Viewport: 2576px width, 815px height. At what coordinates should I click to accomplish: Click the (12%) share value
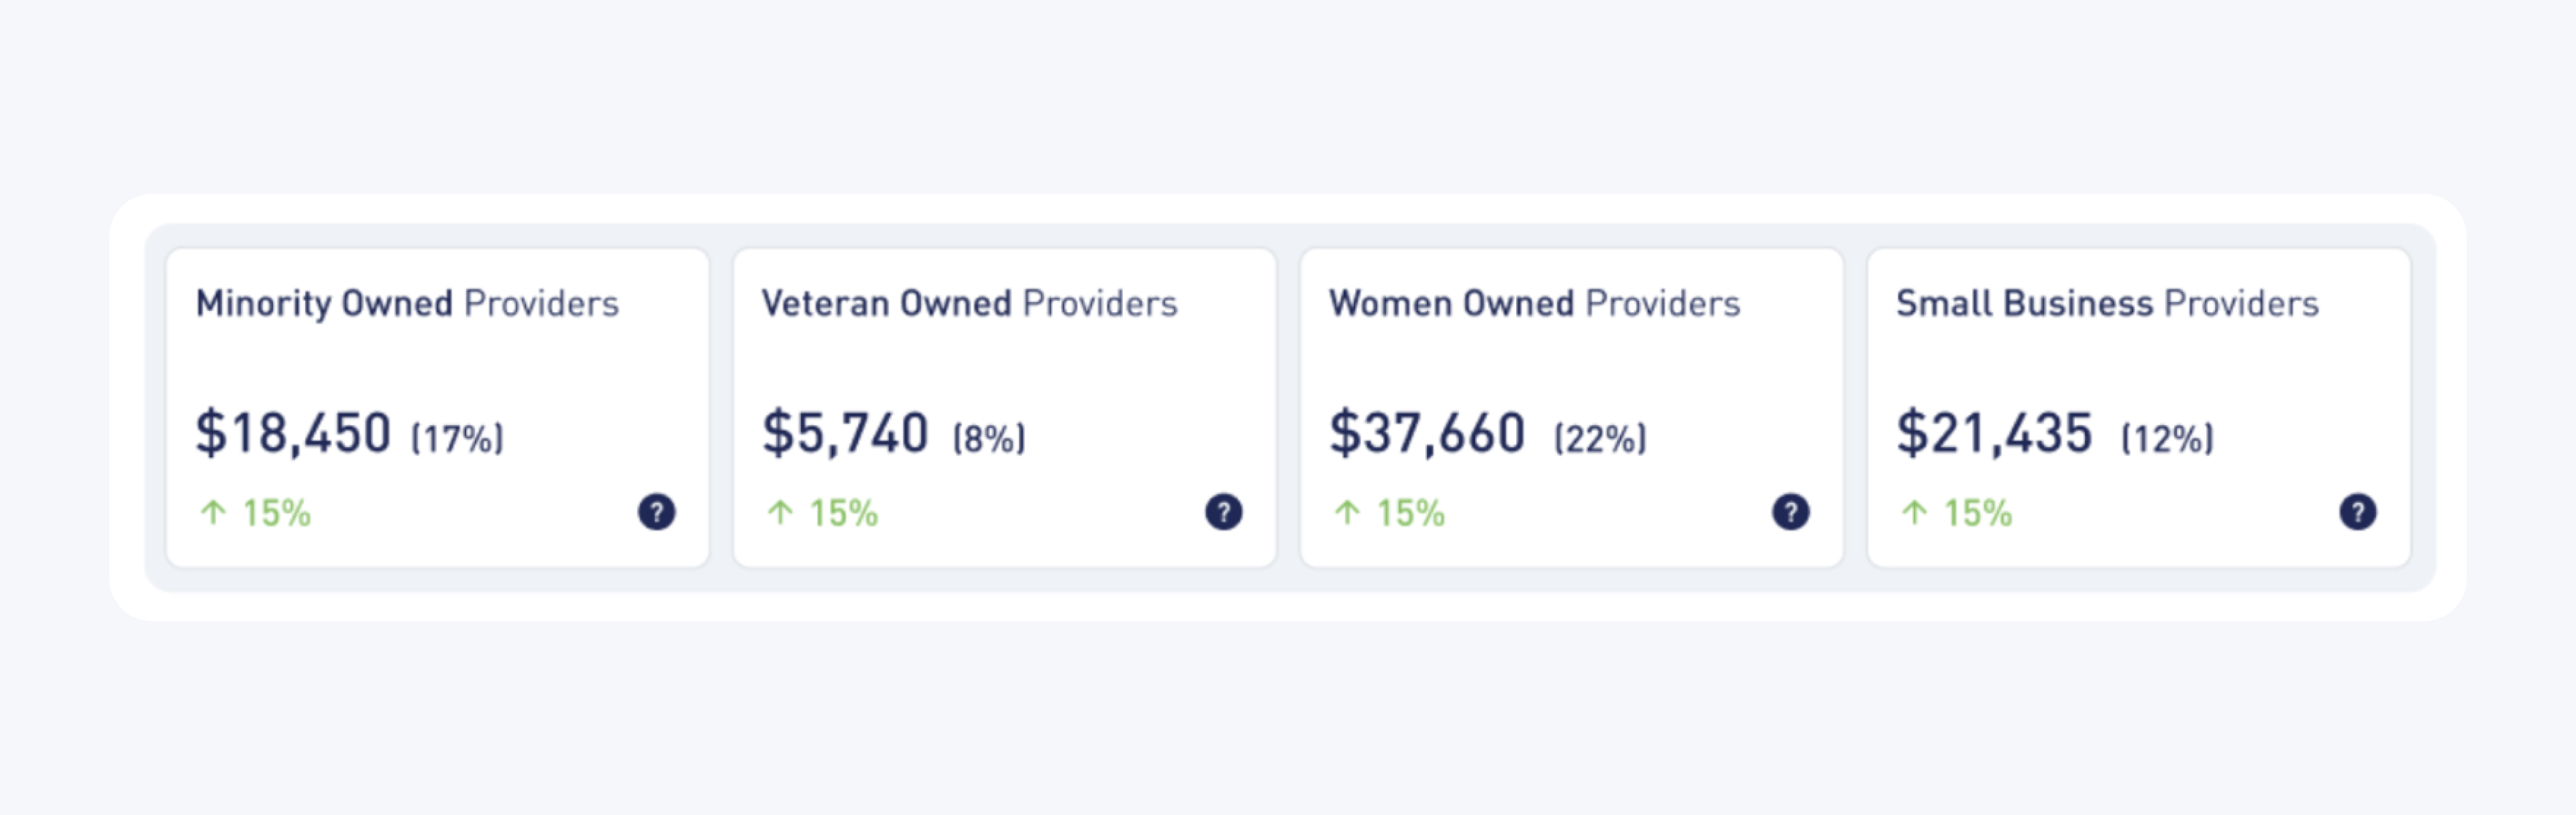tap(2167, 438)
